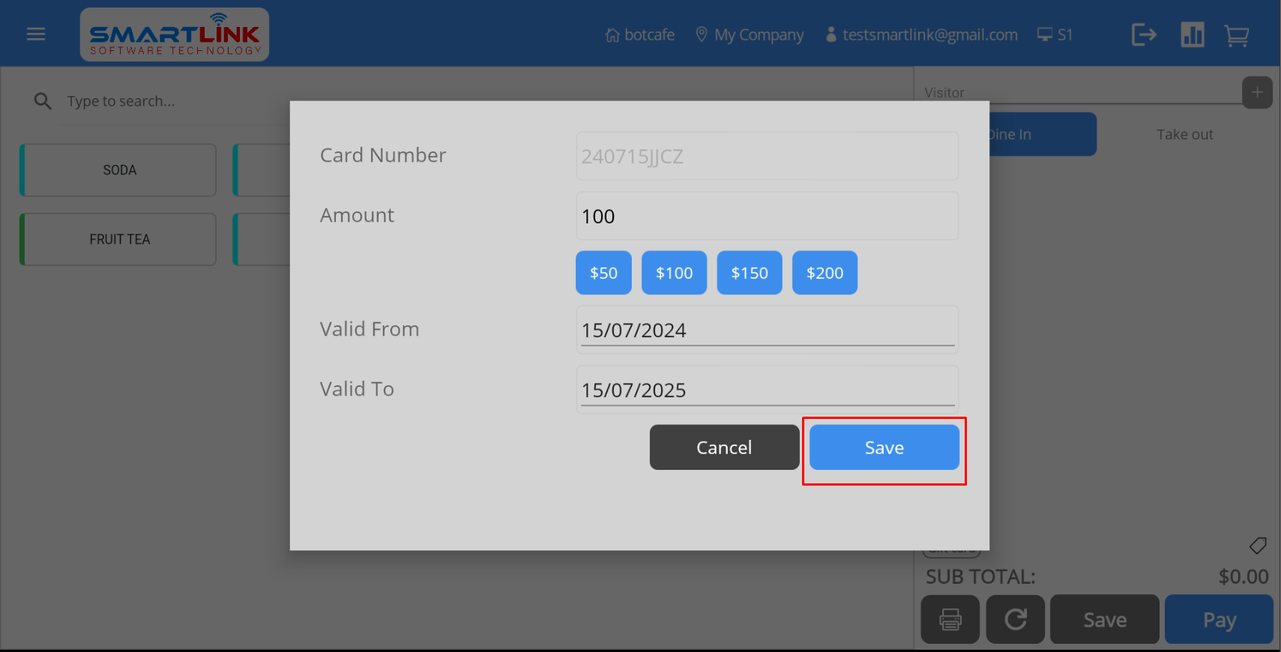Click the logout icon in header
Image resolution: width=1281 pixels, height=652 pixels.
[1144, 34]
